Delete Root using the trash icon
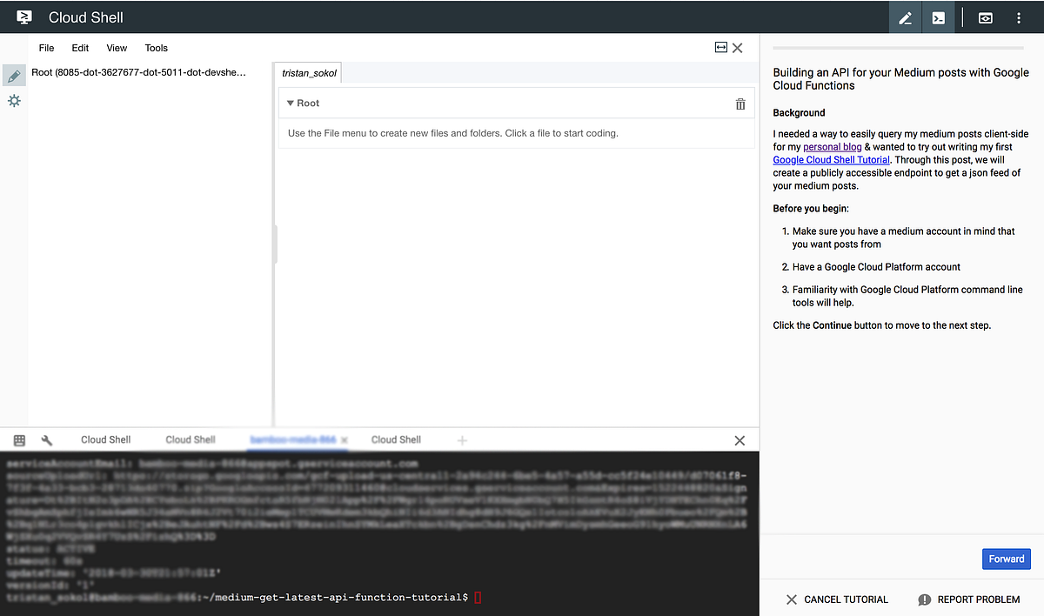The width and height of the screenshot is (1044, 616). pyautogui.click(x=739, y=104)
